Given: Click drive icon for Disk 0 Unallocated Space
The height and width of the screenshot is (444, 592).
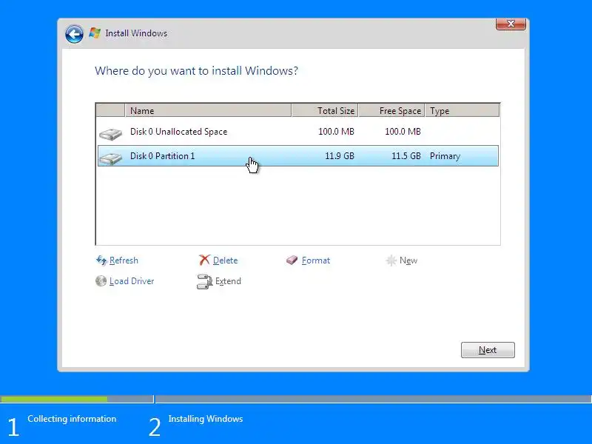Looking at the screenshot, I should click(x=110, y=134).
